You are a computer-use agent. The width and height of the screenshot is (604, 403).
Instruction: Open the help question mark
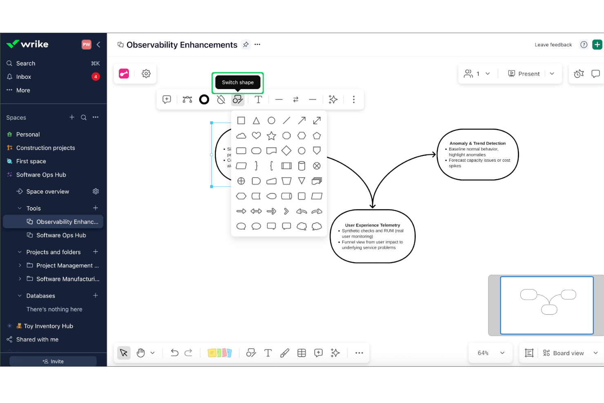(584, 45)
